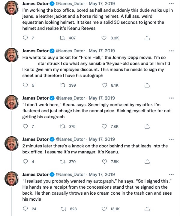Like the last tweet with 13.1K likes
The width and height of the screenshot is (180, 216).
pos(104,209)
